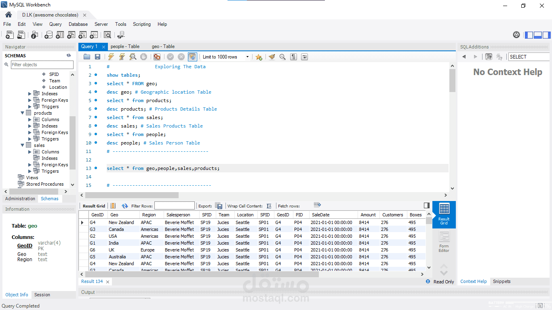Execute query with lightning bolt icon

[x=111, y=57]
